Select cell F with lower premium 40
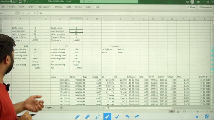 pyautogui.click(x=76, y=31)
